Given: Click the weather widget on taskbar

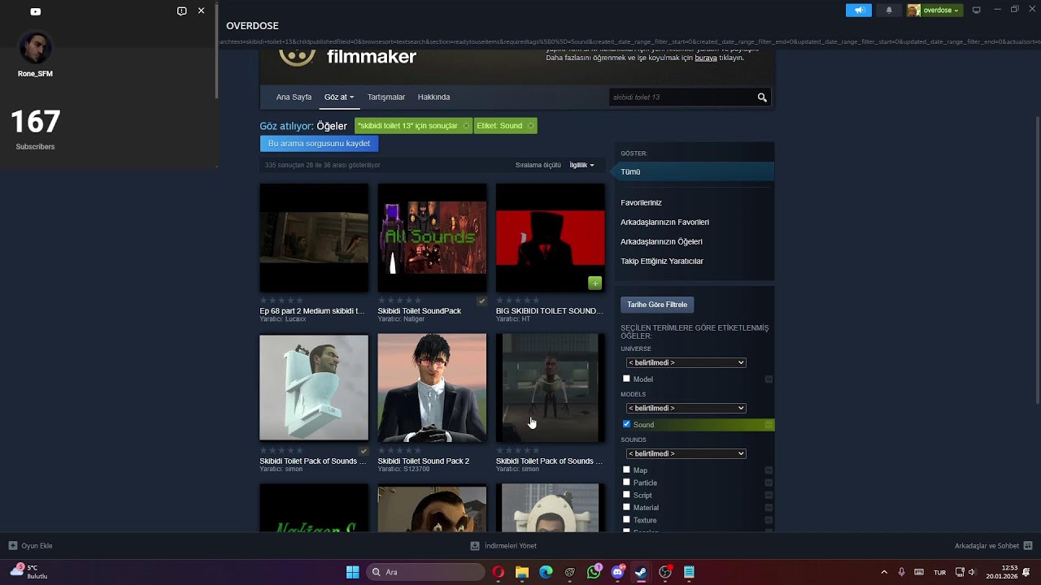Looking at the screenshot, I should pos(29,572).
